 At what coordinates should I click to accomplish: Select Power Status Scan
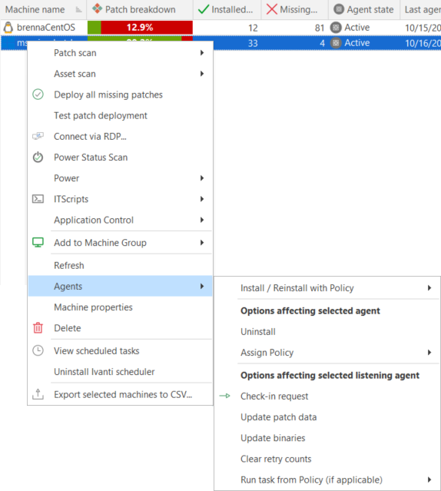pyautogui.click(x=120, y=158)
